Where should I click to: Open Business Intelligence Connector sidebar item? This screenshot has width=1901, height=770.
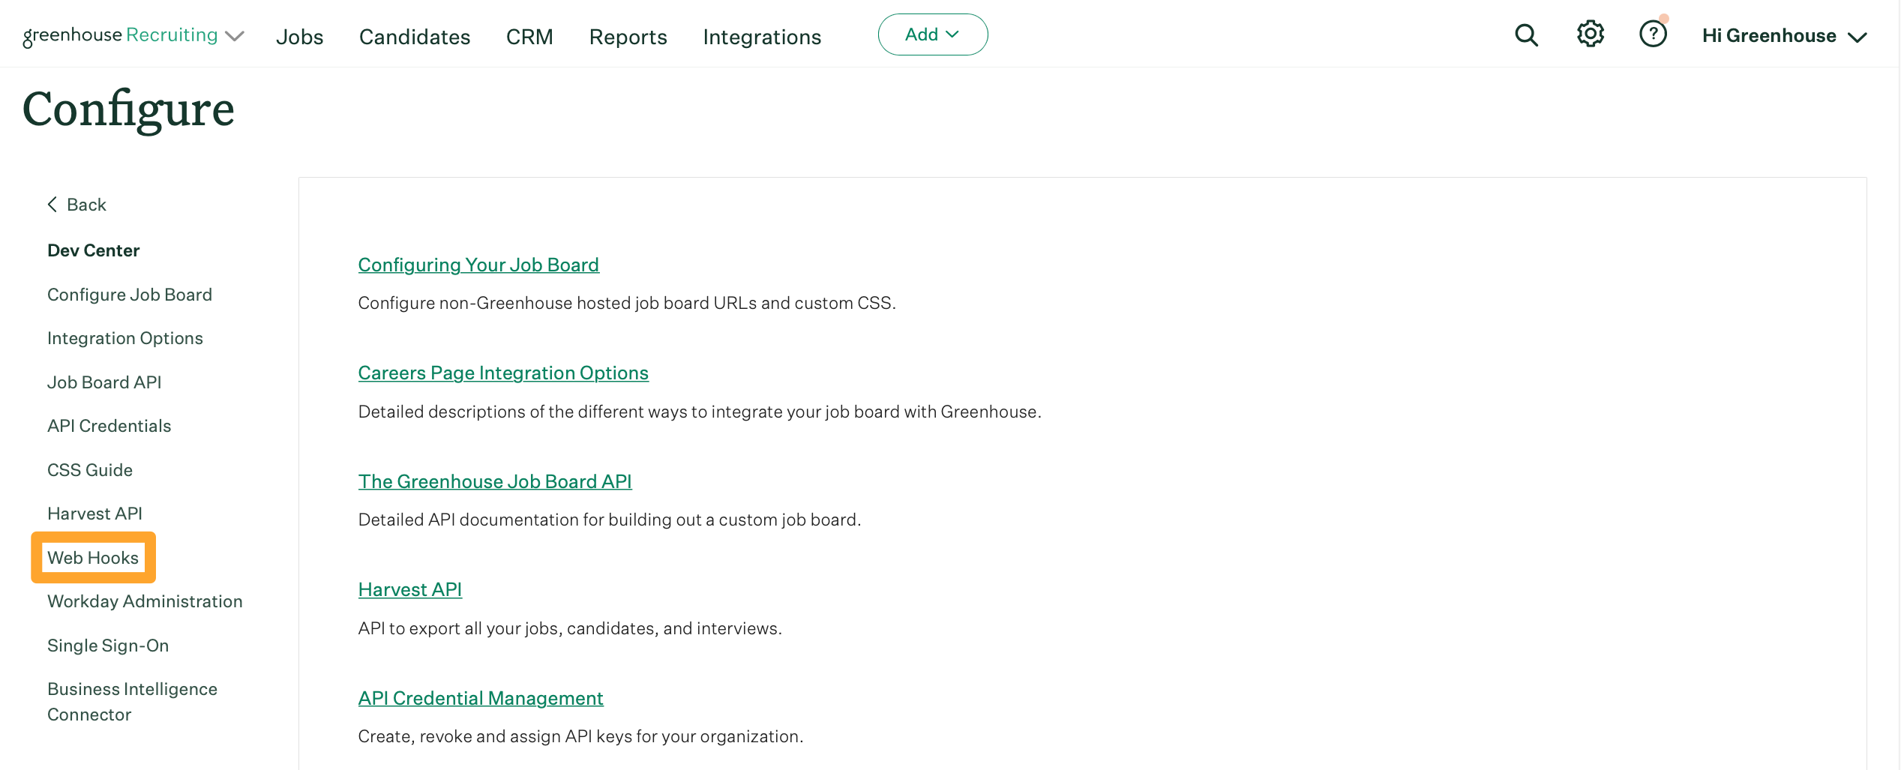132,702
